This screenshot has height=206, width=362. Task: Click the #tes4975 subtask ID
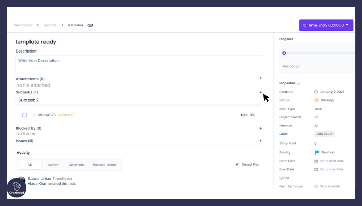[x=47, y=115]
